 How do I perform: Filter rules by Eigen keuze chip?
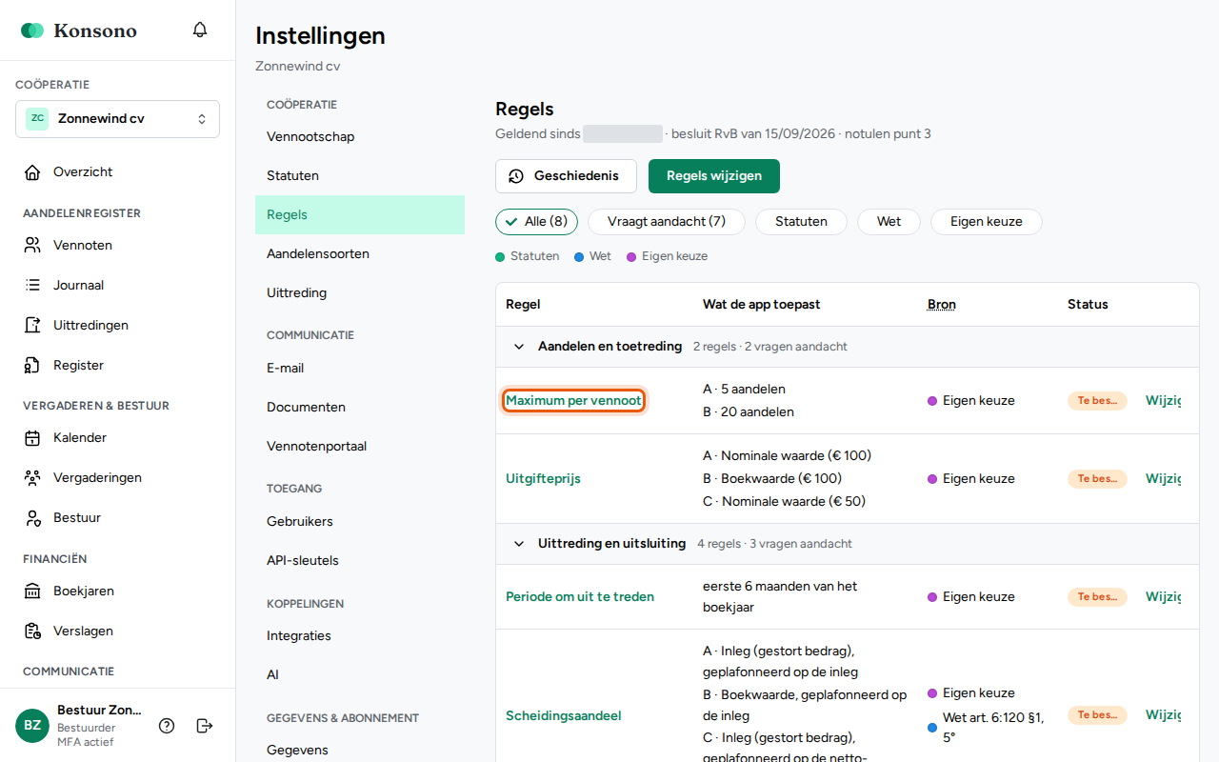pos(987,222)
